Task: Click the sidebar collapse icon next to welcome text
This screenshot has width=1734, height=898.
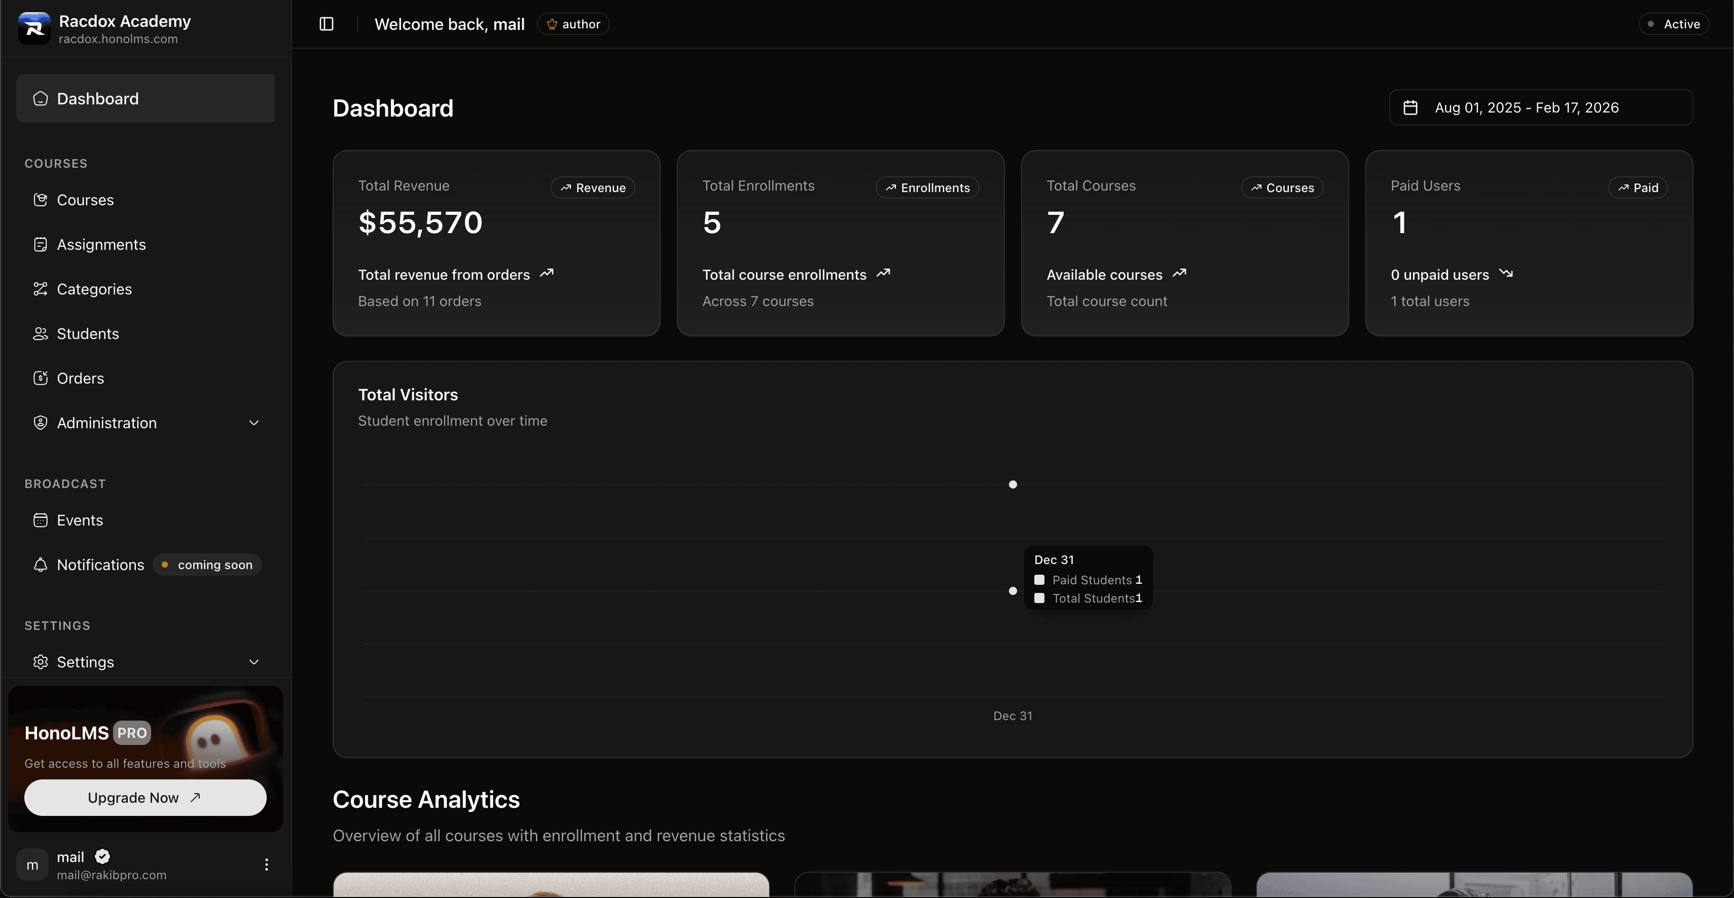Action: (327, 23)
